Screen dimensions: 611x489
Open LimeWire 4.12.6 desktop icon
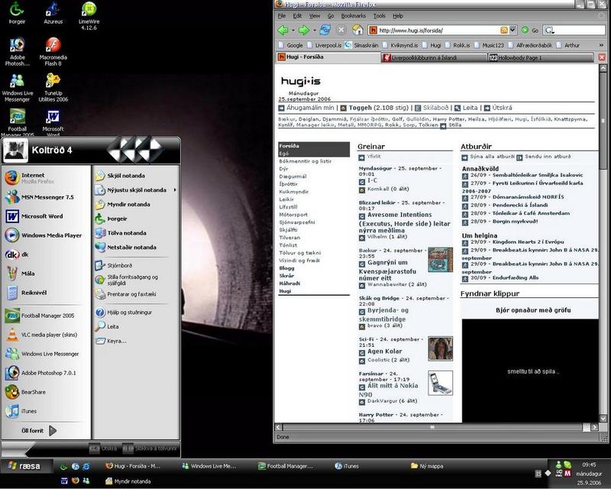(x=89, y=15)
